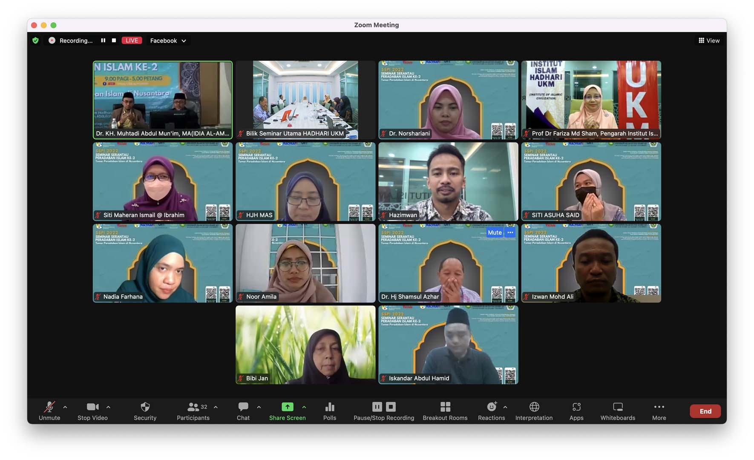Unmute the microphone
The height and width of the screenshot is (460, 754).
[x=49, y=411]
